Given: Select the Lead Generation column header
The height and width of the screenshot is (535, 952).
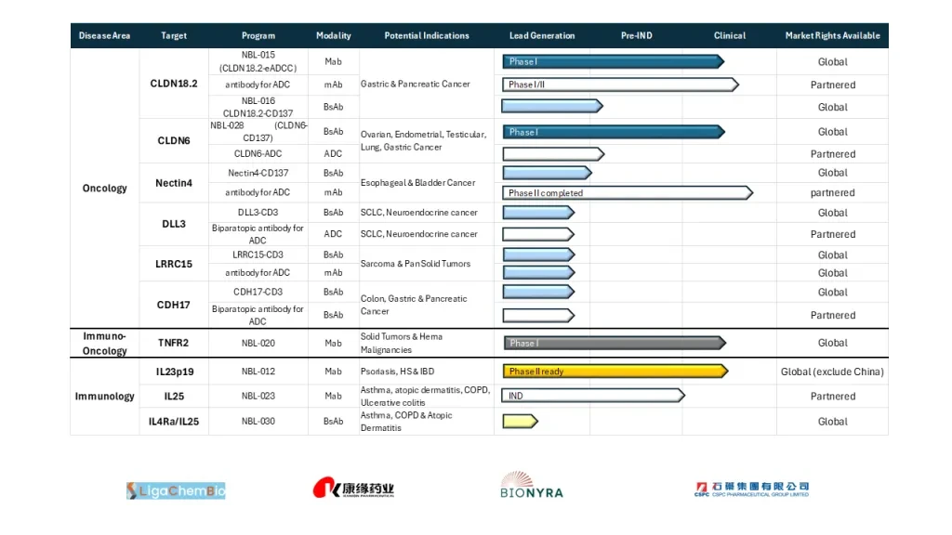Looking at the screenshot, I should point(542,36).
